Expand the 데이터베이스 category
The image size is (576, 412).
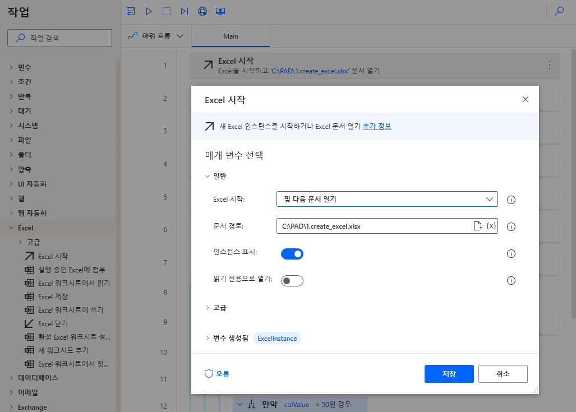coord(11,378)
